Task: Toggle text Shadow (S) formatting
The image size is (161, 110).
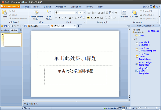Action: point(66,18)
